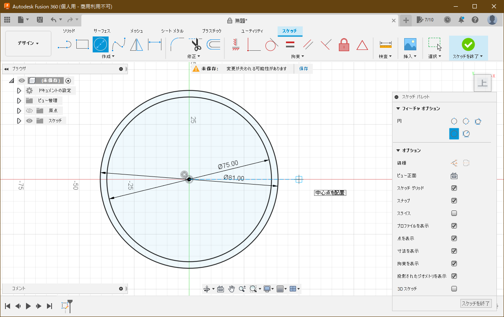Select the Fillet tool in modify group
The image size is (504, 317).
tap(177, 44)
